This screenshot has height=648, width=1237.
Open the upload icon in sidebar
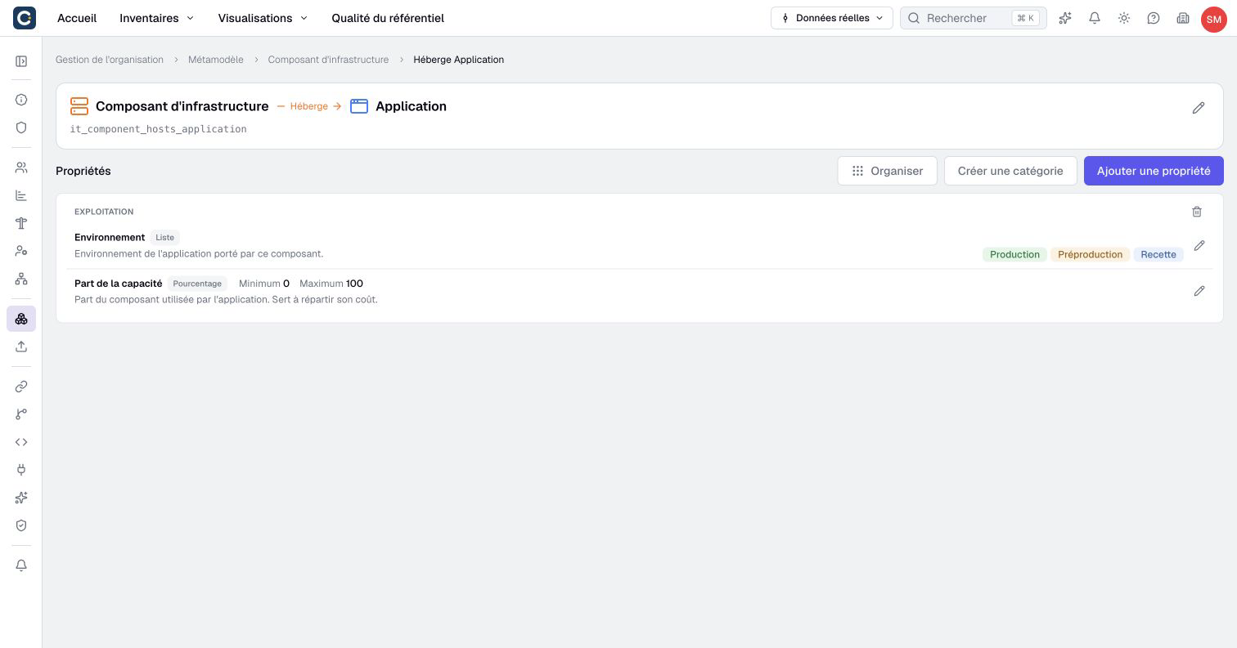click(x=21, y=346)
